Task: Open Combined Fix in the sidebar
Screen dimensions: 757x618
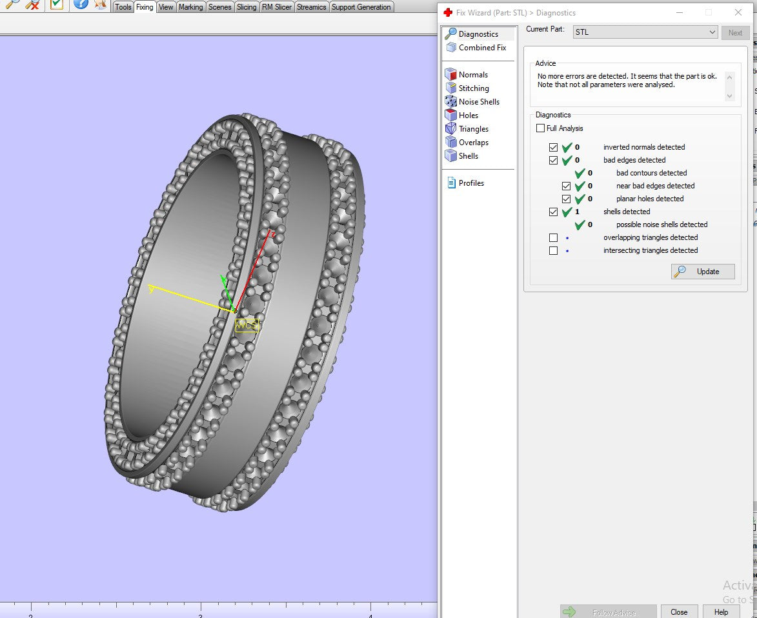Action: [x=481, y=48]
